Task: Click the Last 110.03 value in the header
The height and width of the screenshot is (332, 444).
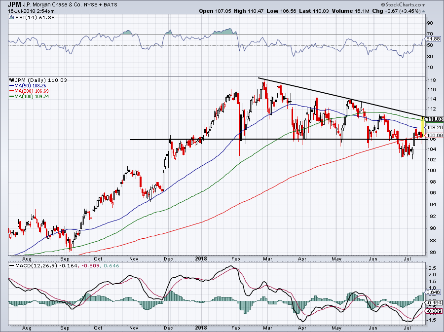Action: click(x=314, y=11)
